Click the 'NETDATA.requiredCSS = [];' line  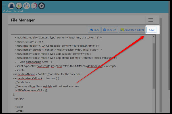click(32, 91)
